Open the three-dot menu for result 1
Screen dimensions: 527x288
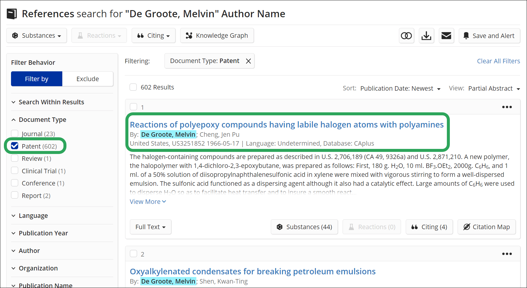coord(507,107)
